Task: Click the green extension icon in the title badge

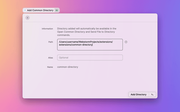Action: (x=57, y=10)
